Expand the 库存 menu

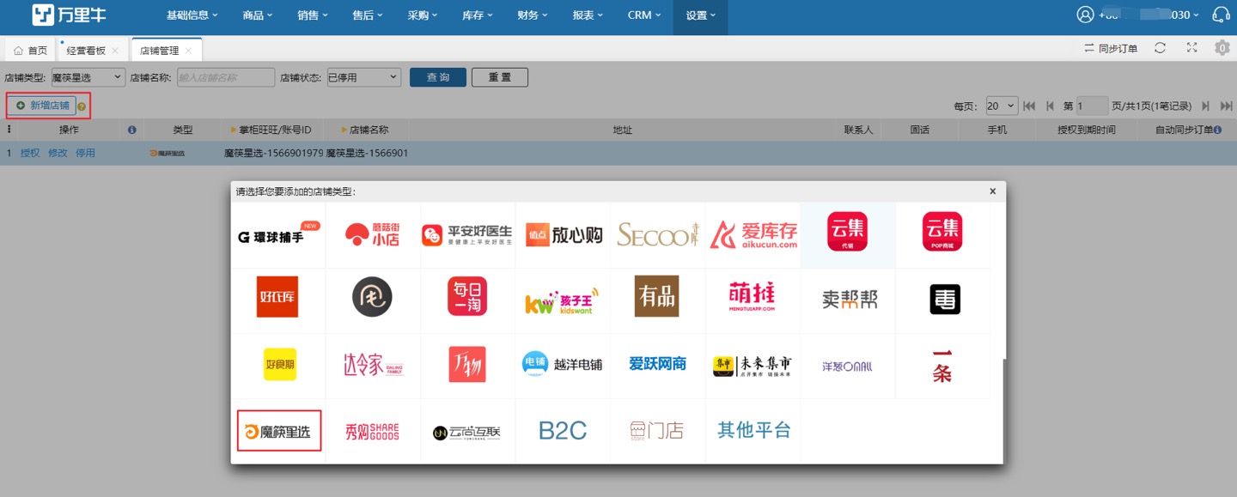tap(478, 15)
